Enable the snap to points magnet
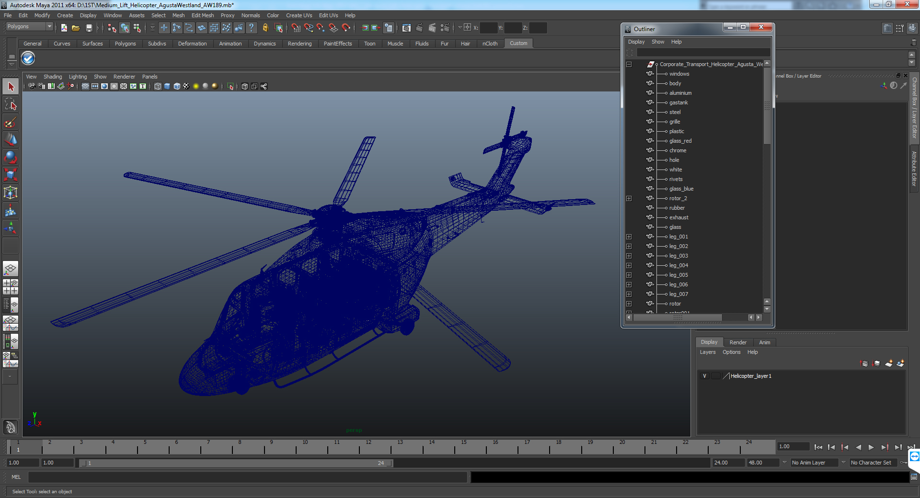 tap(321, 28)
